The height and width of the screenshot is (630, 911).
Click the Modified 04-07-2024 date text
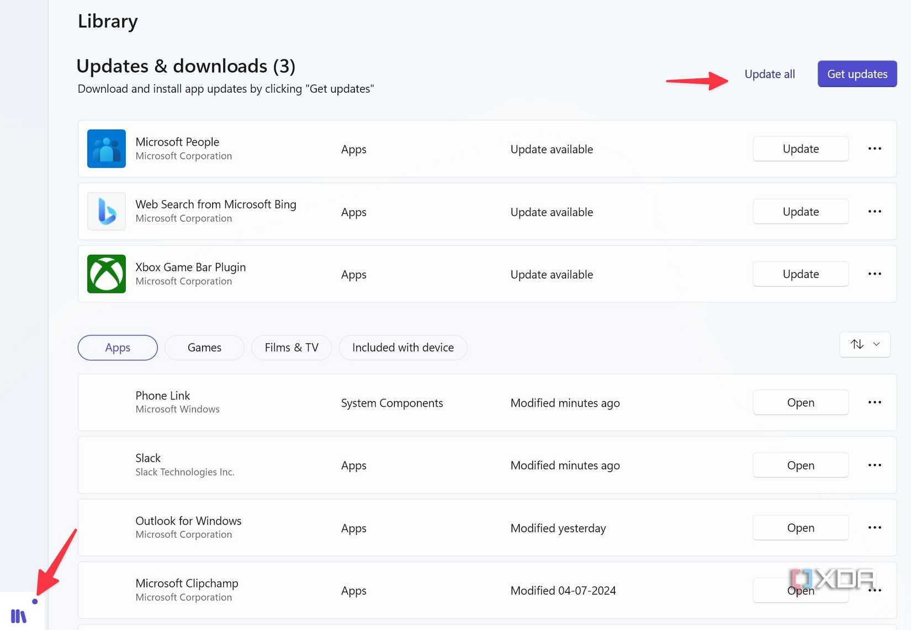(563, 591)
